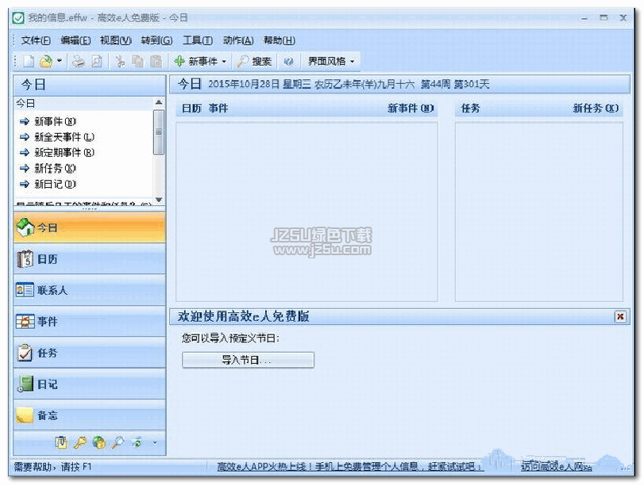
Task: Open the 文件(F) menu
Action: pos(36,40)
